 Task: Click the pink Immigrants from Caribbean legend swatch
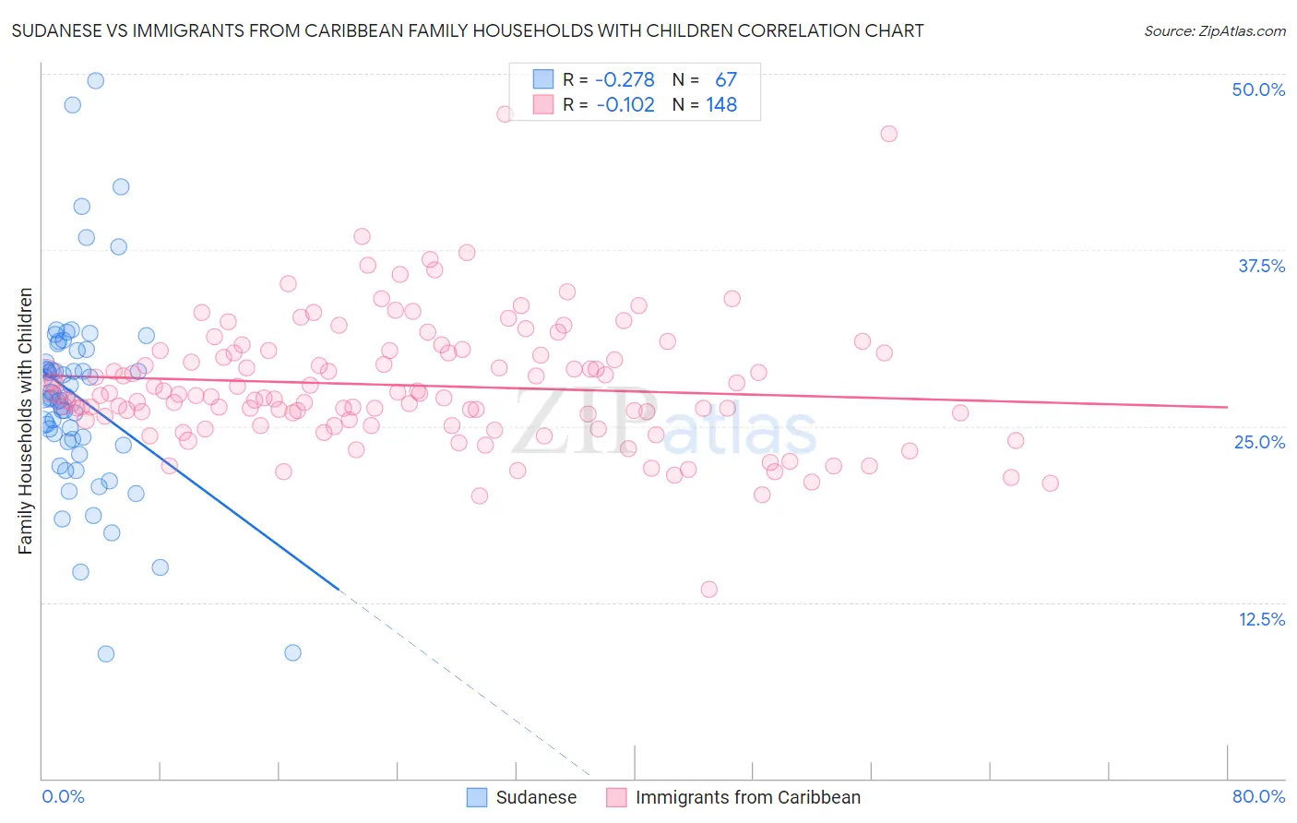coord(616,797)
